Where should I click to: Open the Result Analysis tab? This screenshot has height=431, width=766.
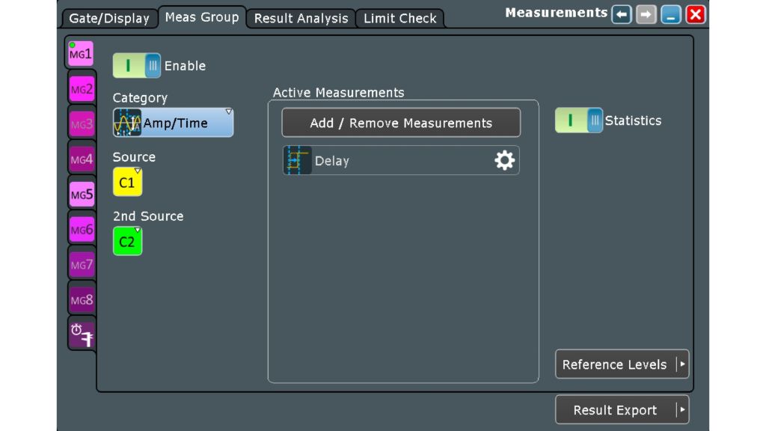pos(300,18)
